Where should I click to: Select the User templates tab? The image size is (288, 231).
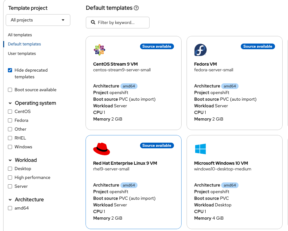22,54
